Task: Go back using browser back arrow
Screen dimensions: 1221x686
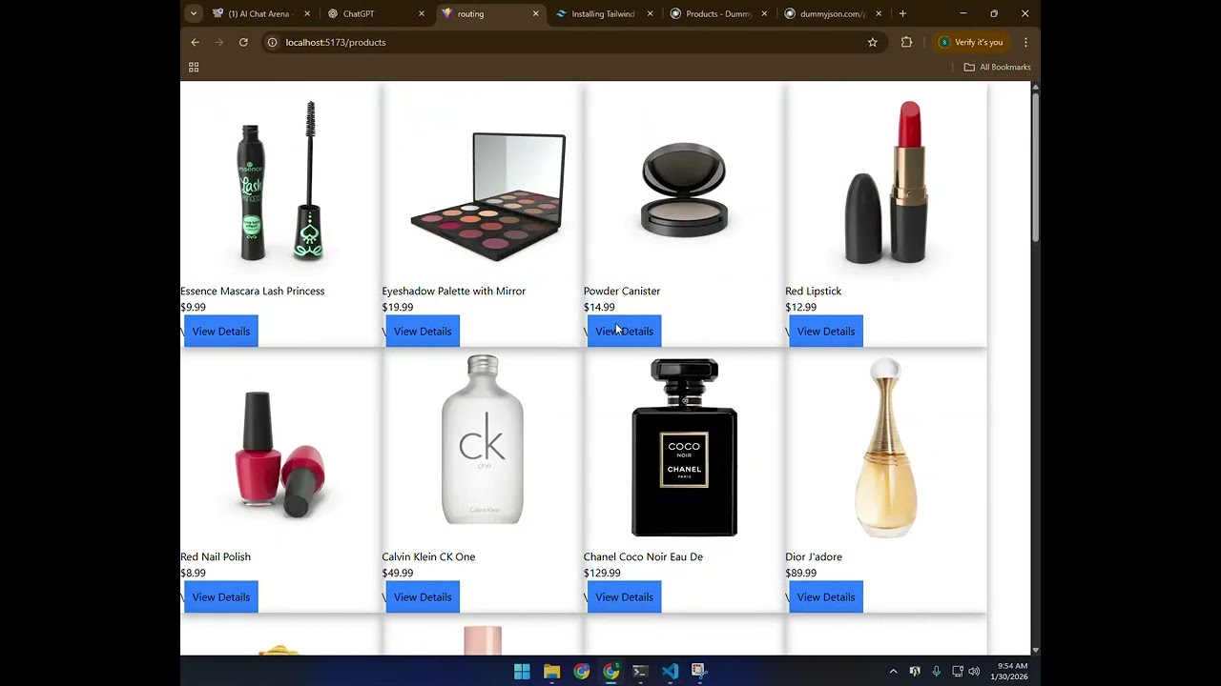Action: [195, 42]
